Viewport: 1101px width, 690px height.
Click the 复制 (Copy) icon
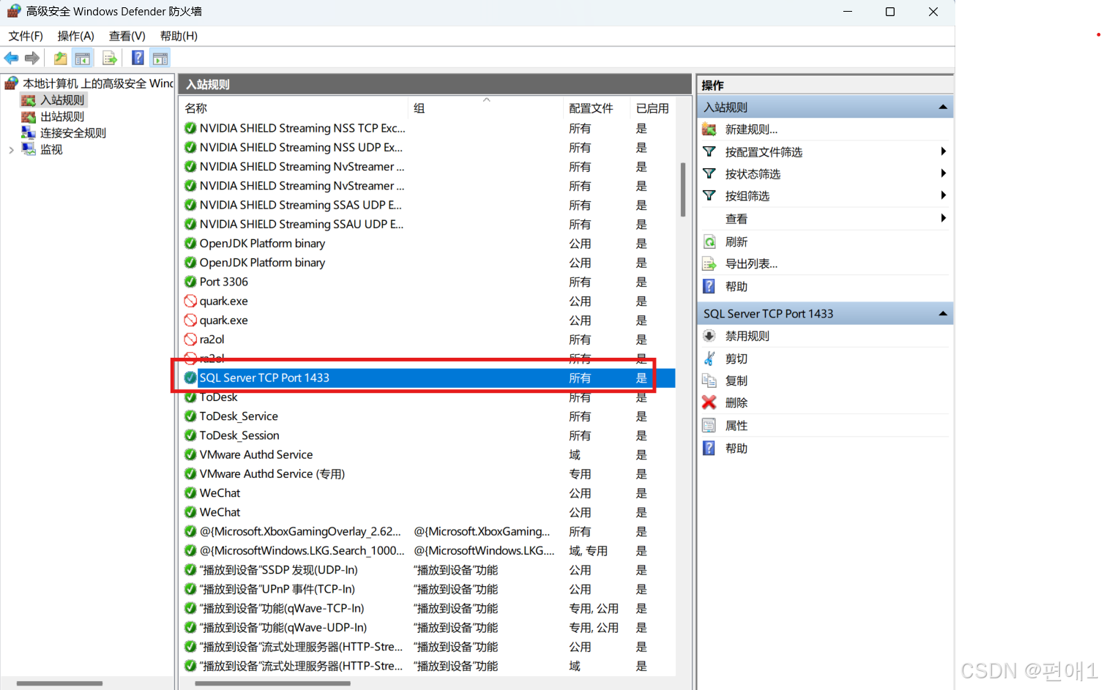(x=709, y=380)
